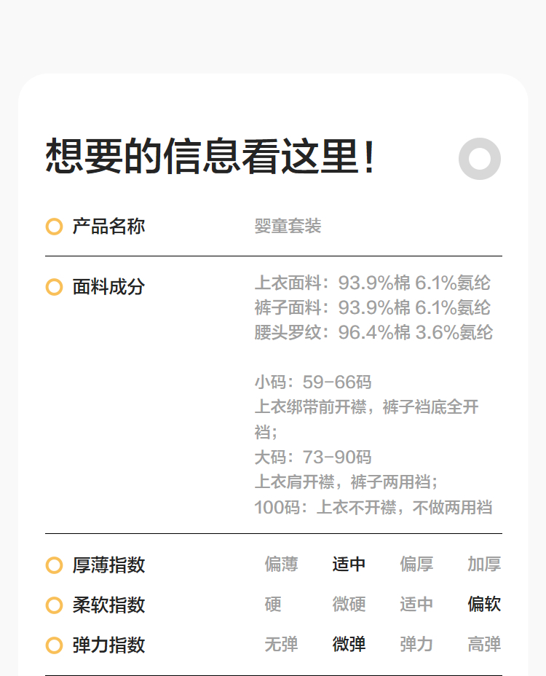Click the gray ring icon beside the title
Image resolution: width=546 pixels, height=676 pixels.
pos(480,158)
